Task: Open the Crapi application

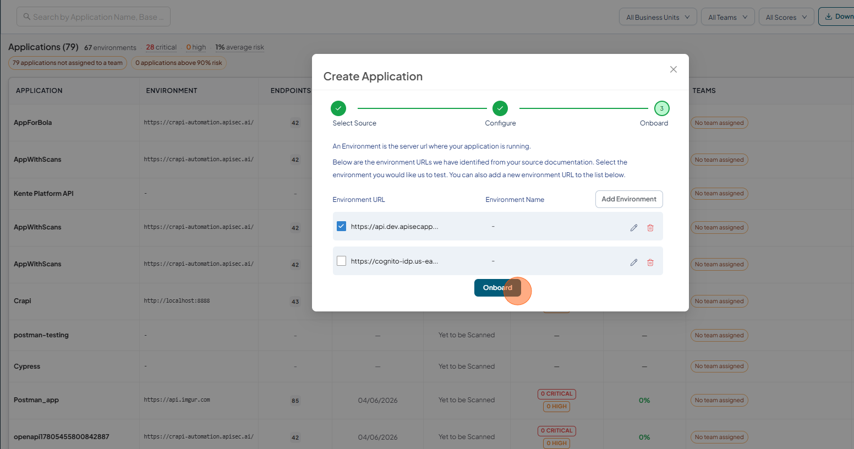Action: coord(23,301)
